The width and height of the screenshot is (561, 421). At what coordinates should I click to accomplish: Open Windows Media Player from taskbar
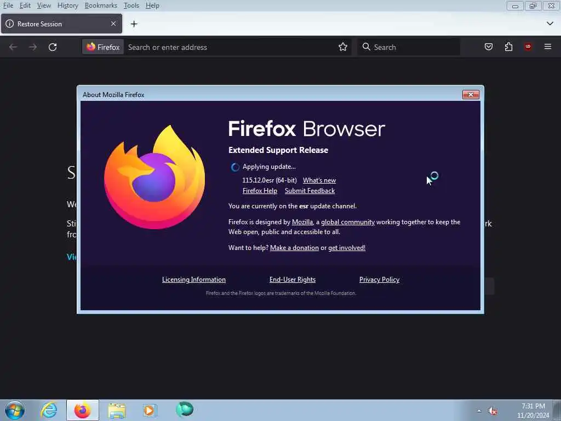tap(150, 410)
